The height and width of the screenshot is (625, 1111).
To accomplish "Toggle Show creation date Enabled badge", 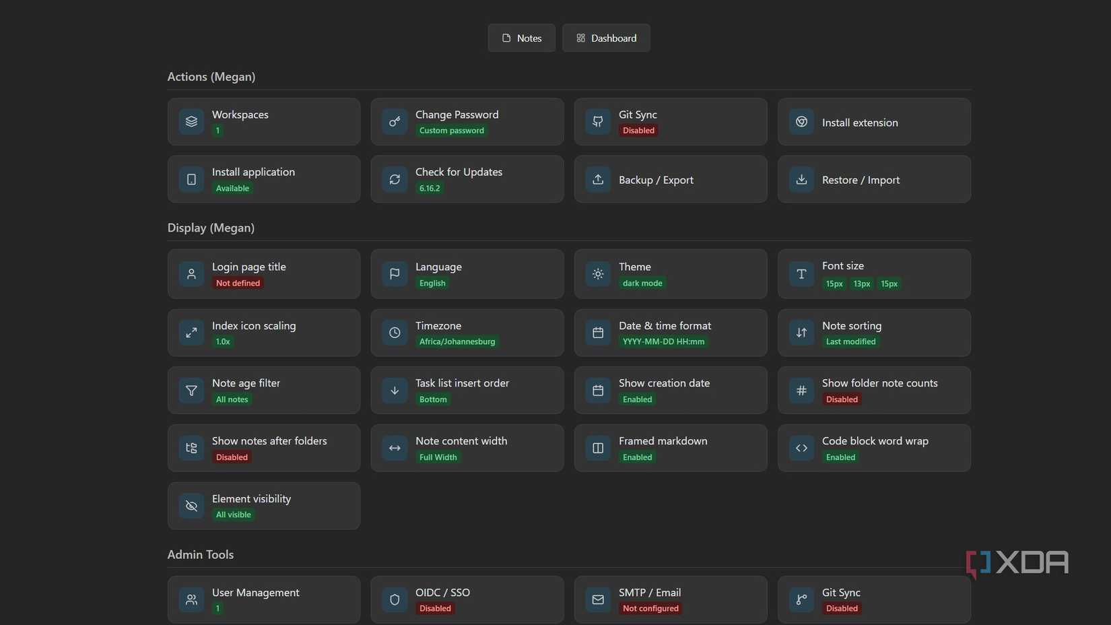I will click(637, 399).
